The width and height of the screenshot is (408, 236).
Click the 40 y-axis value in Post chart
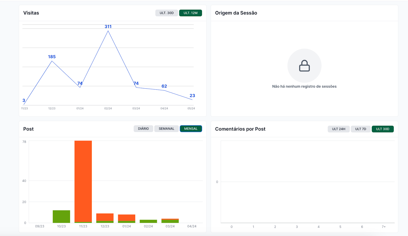pyautogui.click(x=24, y=181)
